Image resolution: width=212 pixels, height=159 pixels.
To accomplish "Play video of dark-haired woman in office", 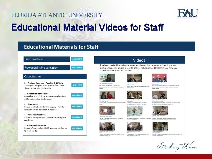I will pyautogui.click(x=107, y=78).
